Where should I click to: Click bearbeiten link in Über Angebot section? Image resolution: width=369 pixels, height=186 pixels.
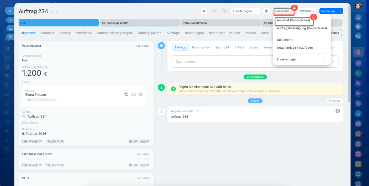pyautogui.click(x=143, y=46)
